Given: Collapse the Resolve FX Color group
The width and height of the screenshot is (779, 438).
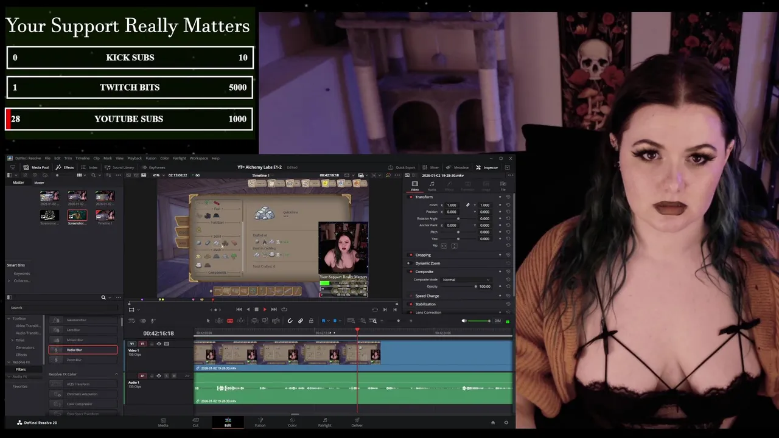Looking at the screenshot, I should pyautogui.click(x=116, y=374).
